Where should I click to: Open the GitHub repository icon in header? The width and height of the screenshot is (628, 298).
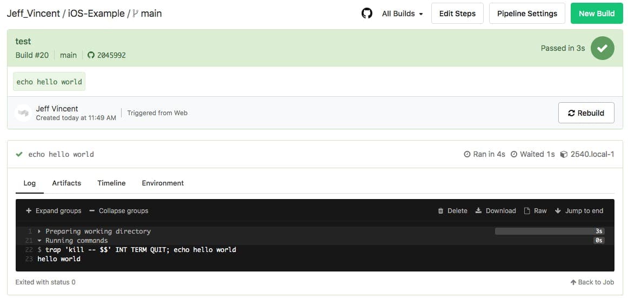click(x=366, y=14)
